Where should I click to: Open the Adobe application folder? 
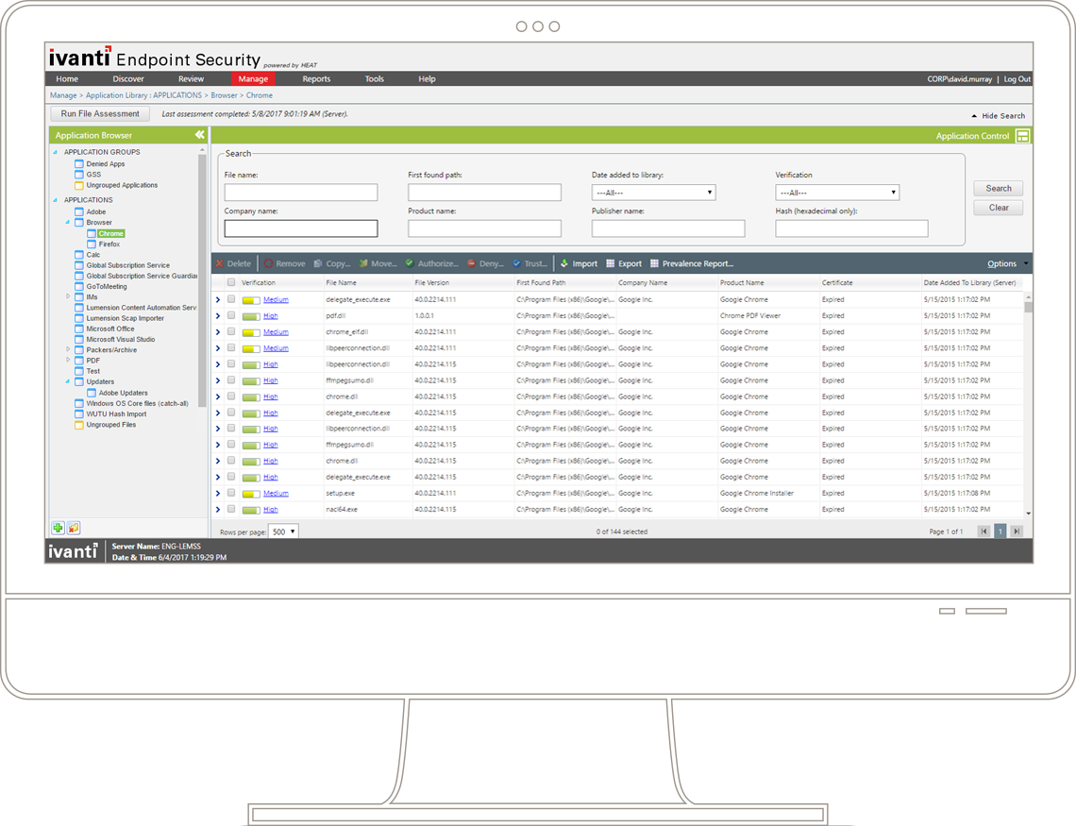click(91, 212)
